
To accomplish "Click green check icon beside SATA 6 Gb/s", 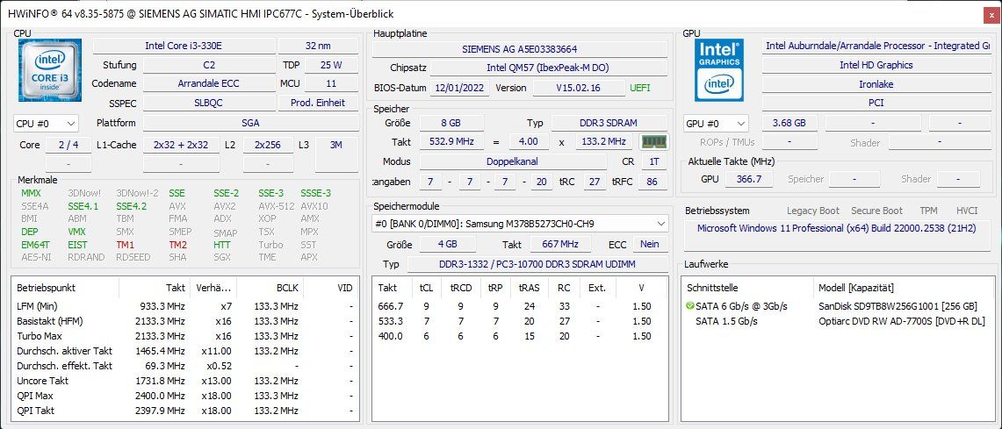I will point(689,306).
